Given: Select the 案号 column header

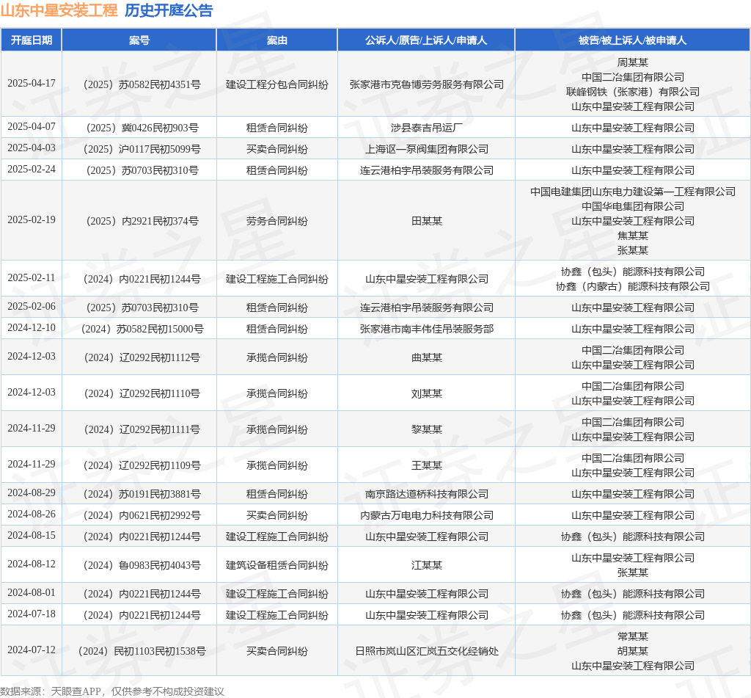Looking at the screenshot, I should [x=139, y=40].
